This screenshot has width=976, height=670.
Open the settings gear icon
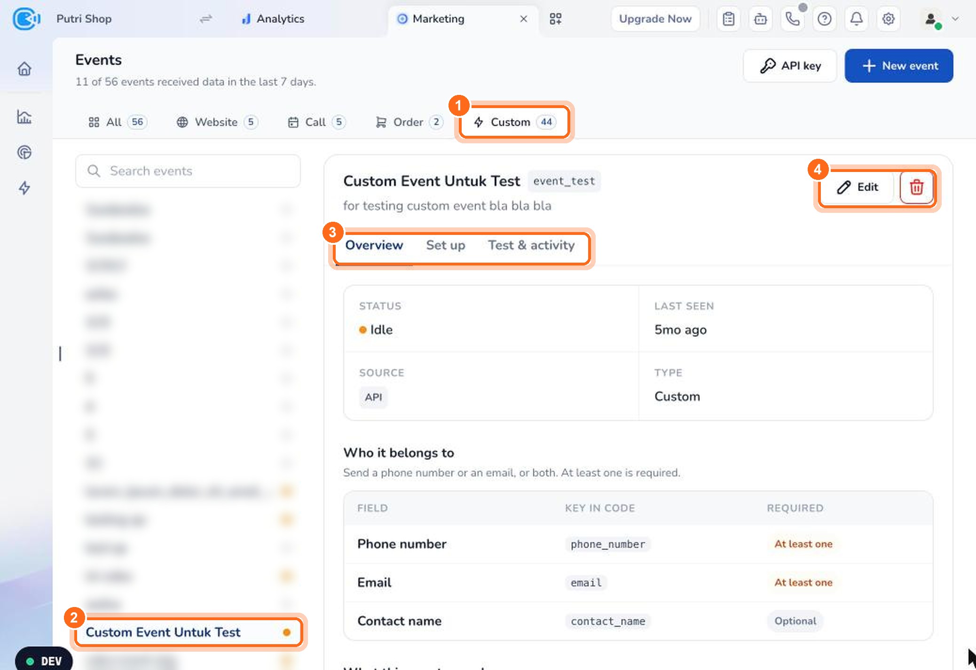coord(889,19)
